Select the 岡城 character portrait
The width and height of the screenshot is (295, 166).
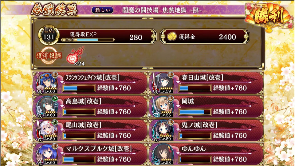163,107
